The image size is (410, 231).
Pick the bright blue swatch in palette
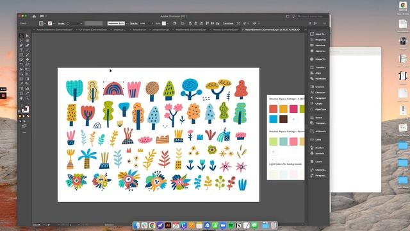pos(274,119)
